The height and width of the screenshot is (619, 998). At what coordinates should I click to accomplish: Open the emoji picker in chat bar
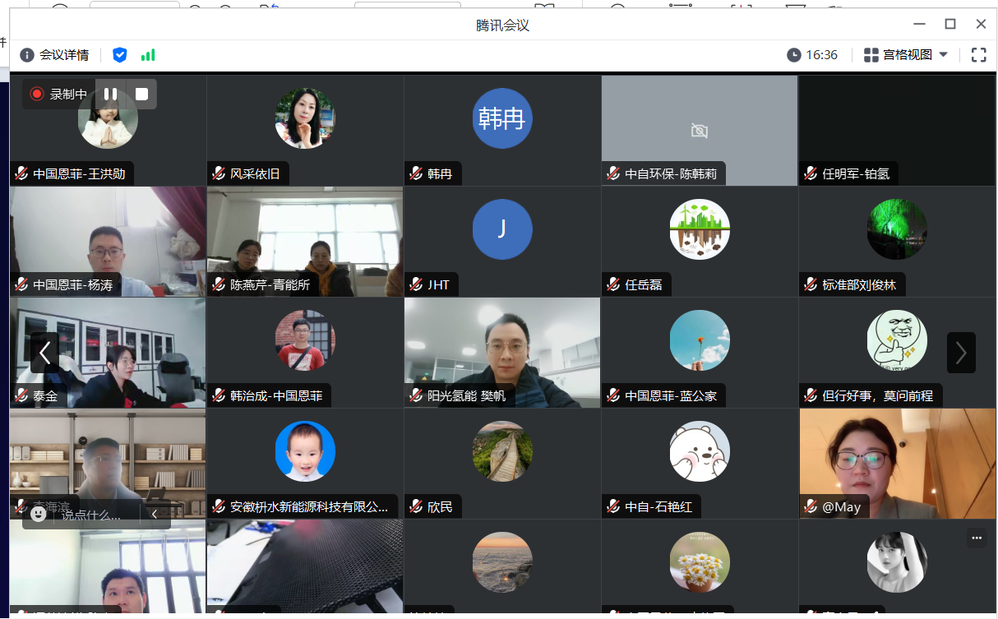(x=38, y=515)
